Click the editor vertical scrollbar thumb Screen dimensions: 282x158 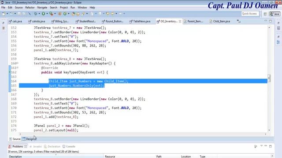click(x=269, y=78)
